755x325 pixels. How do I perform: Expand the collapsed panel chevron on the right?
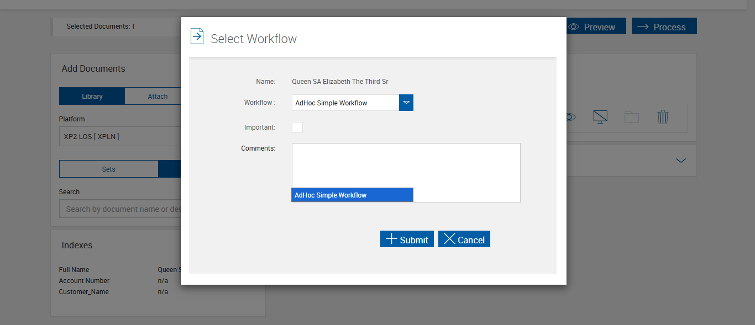681,161
